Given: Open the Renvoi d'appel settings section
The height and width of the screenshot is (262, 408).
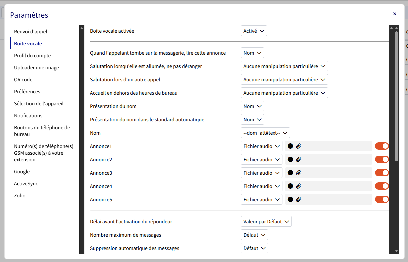Looking at the screenshot, I should pos(31,32).
